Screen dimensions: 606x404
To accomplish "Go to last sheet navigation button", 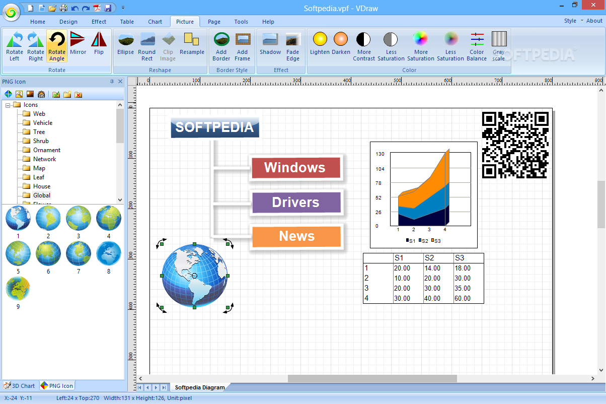I will (x=164, y=387).
